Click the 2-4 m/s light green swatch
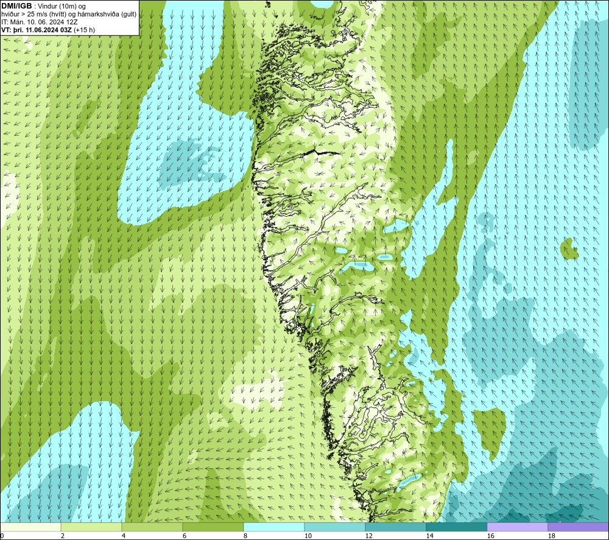This screenshot has width=609, height=540. click(x=91, y=527)
